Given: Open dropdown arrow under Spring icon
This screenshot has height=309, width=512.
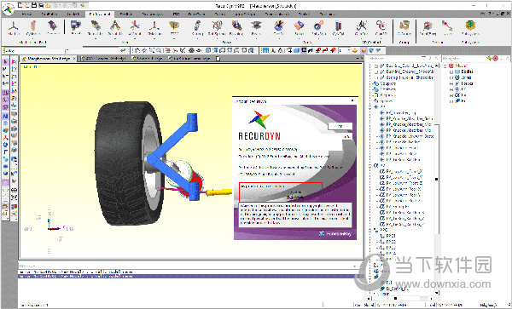Looking at the screenshot, I should coord(197,38).
